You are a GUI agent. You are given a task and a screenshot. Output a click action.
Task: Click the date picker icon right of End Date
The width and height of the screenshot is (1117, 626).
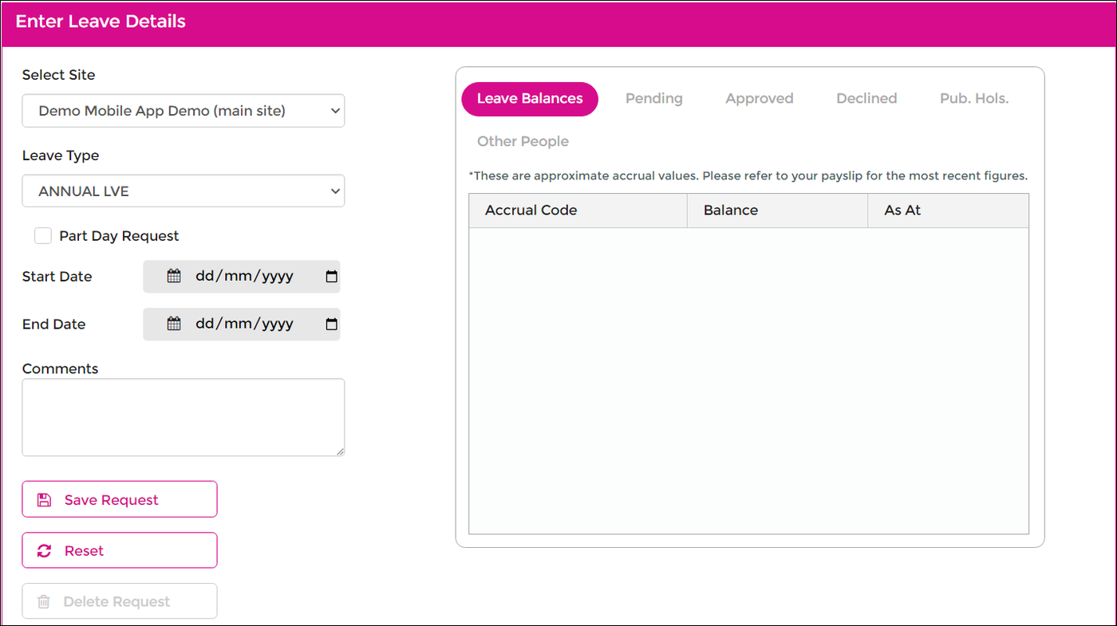tap(332, 324)
